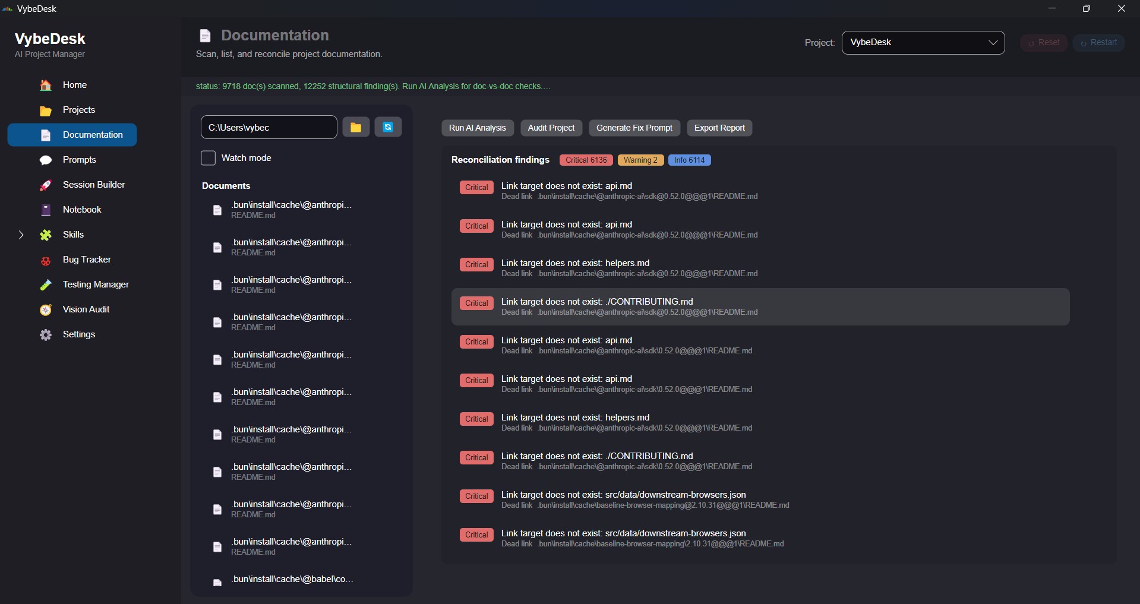The width and height of the screenshot is (1140, 604).
Task: Click the VybeDesk AI Project Manager title
Action: coord(50,45)
